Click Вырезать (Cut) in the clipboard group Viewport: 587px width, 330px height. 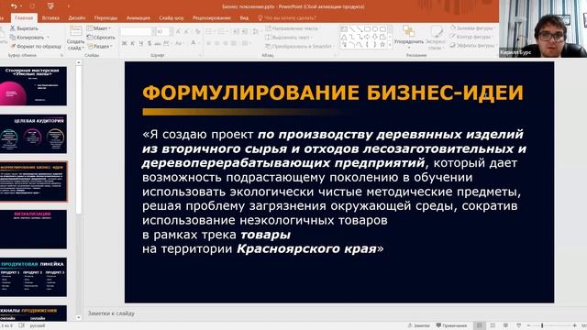coord(24,28)
